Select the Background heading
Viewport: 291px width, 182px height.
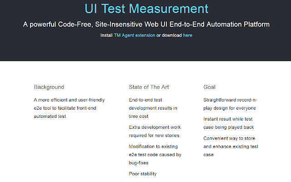(49, 87)
